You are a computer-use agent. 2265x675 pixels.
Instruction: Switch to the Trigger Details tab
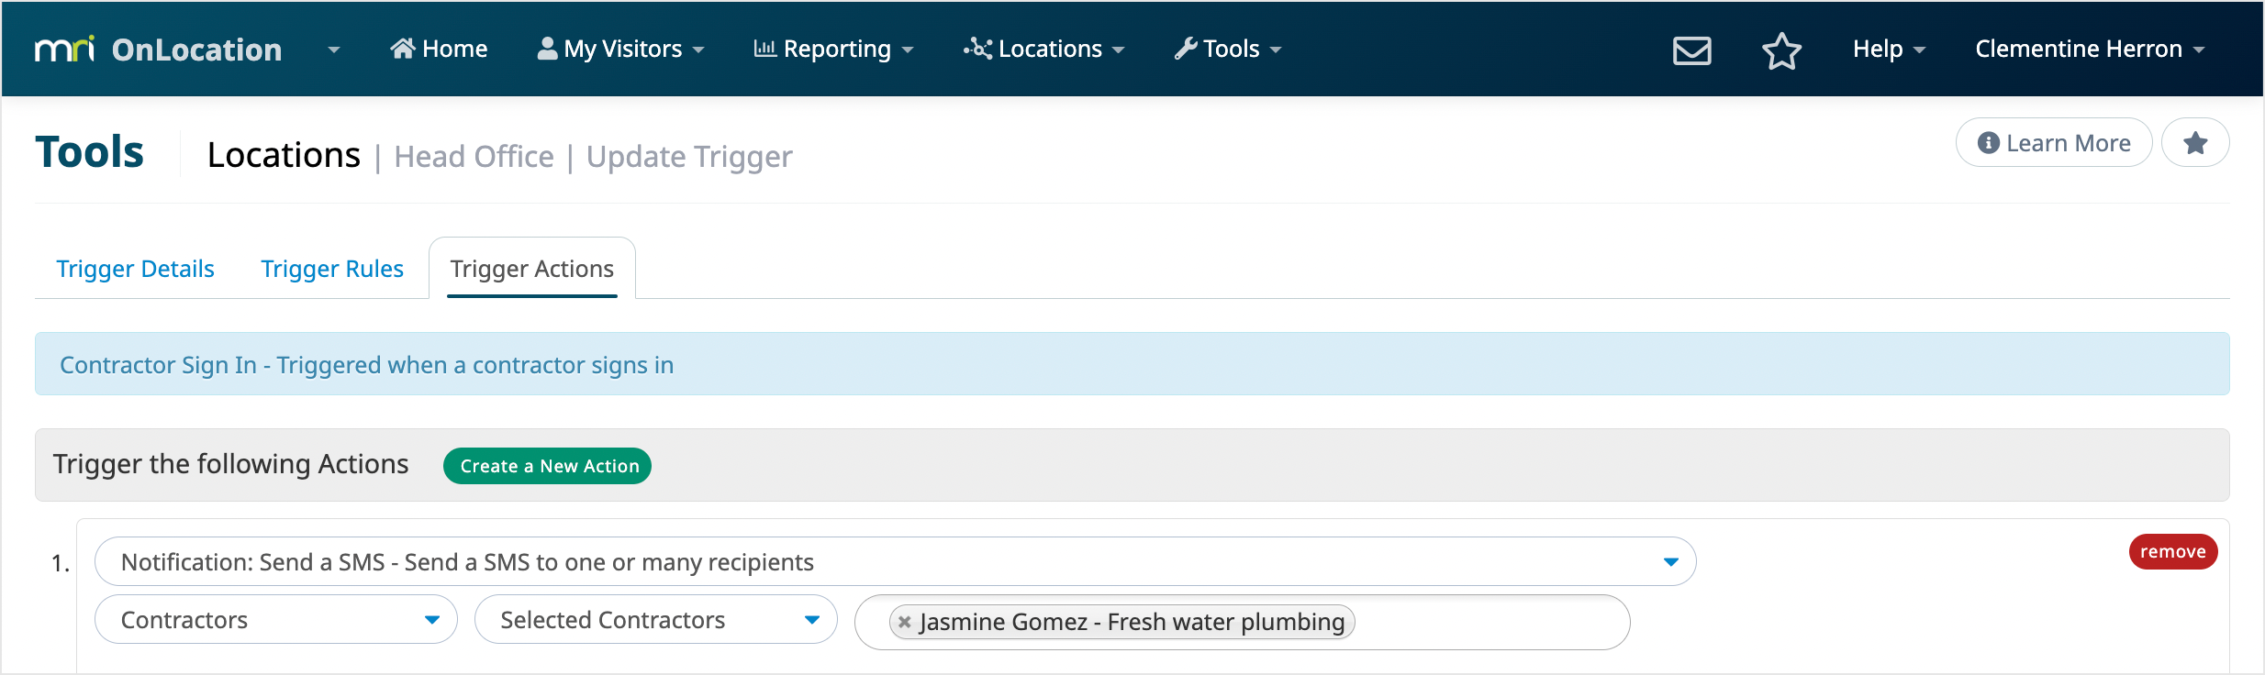coord(135,269)
